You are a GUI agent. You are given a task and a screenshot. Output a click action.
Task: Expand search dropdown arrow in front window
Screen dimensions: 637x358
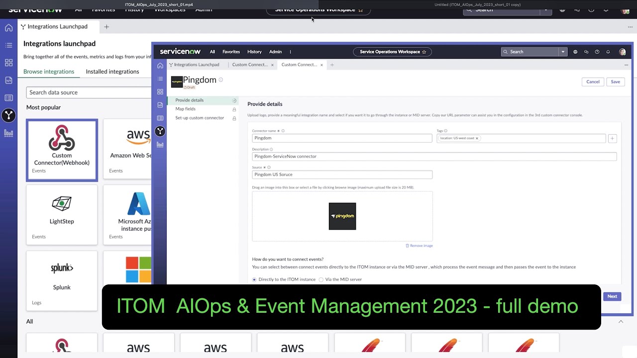click(x=563, y=52)
